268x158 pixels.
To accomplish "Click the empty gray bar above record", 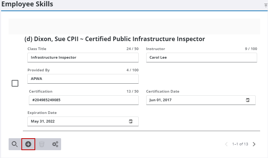I will pyautogui.click(x=134, y=27).
